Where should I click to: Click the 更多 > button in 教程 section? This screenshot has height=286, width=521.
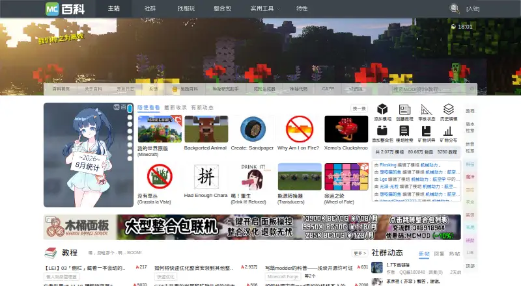coord(360,253)
